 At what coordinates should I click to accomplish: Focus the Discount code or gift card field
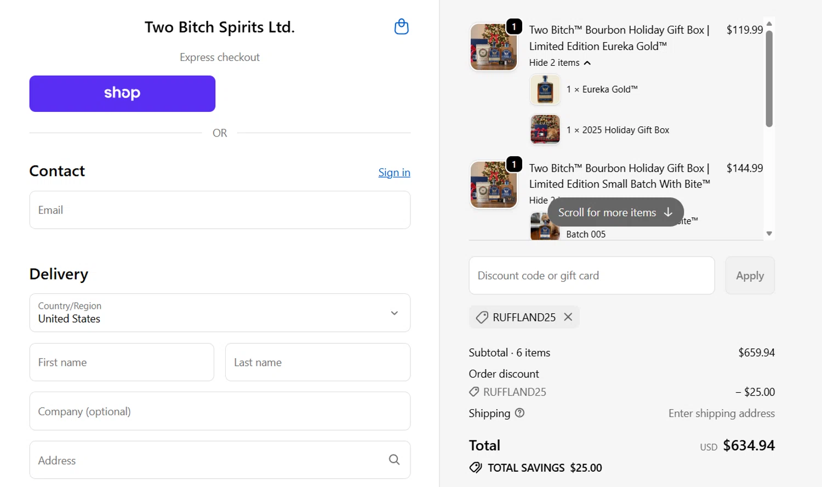[592, 275]
